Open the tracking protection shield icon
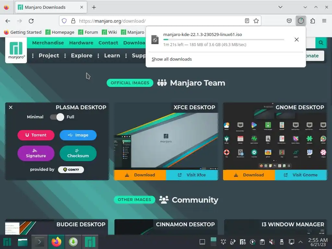This screenshot has width=332, height=249. [x=64, y=21]
